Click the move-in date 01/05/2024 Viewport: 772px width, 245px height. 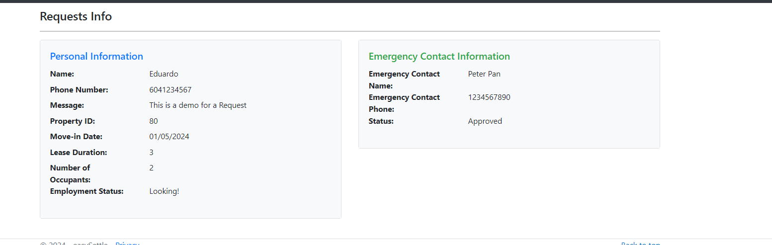click(169, 137)
